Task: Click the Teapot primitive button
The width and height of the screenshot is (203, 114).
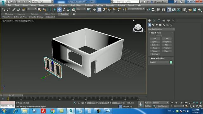Action: [x=155, y=51]
